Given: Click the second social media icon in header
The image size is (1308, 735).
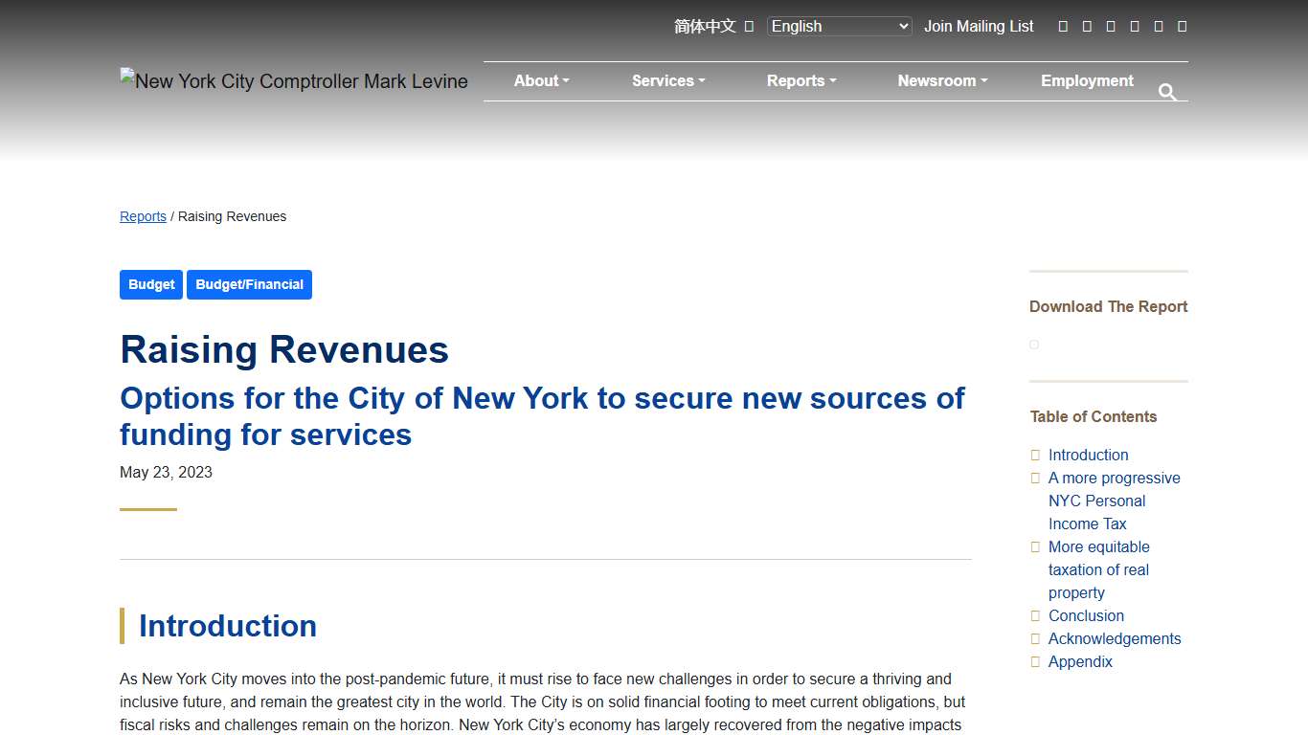Looking at the screenshot, I should point(1087,26).
